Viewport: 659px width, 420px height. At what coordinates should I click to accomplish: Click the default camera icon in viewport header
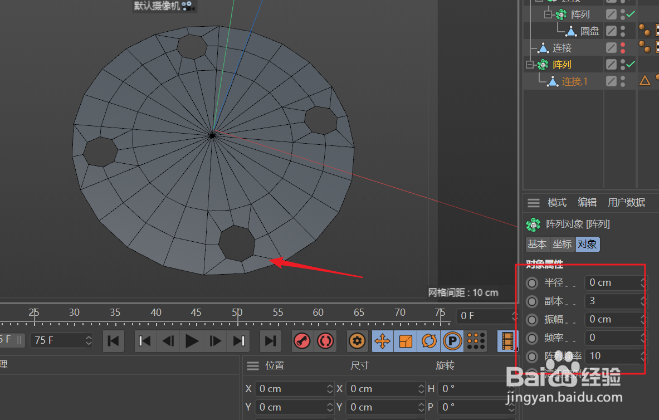click(x=187, y=6)
